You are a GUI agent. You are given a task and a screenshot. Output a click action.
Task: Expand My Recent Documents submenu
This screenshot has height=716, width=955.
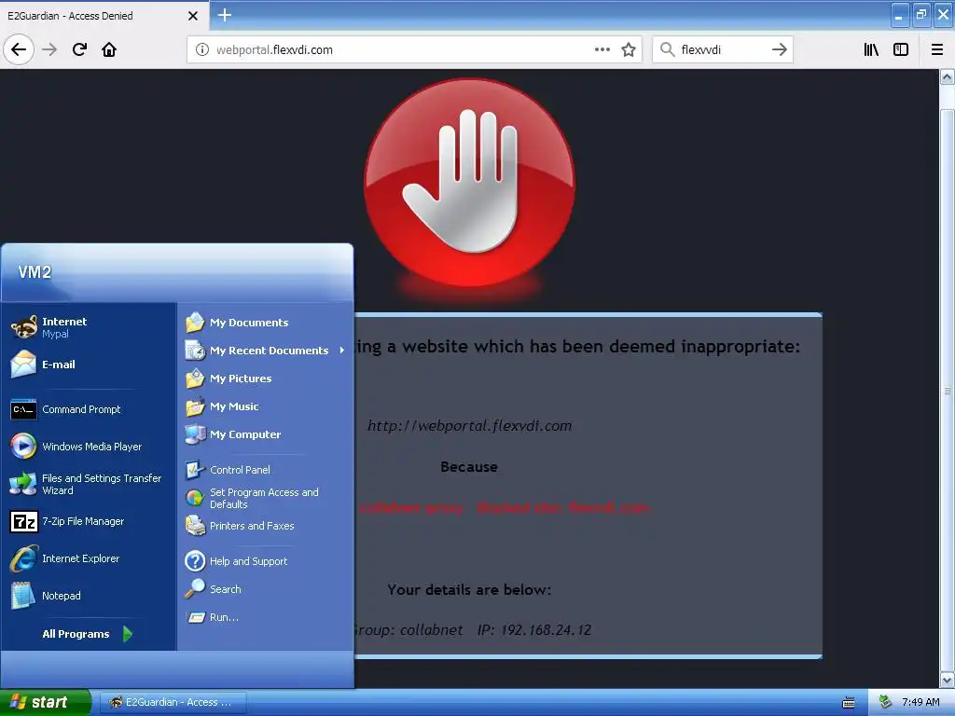click(265, 351)
